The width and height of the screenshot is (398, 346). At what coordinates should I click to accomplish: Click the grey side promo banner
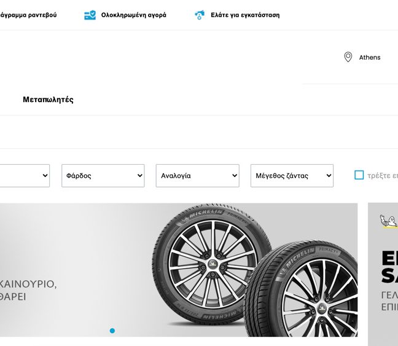[383, 274]
